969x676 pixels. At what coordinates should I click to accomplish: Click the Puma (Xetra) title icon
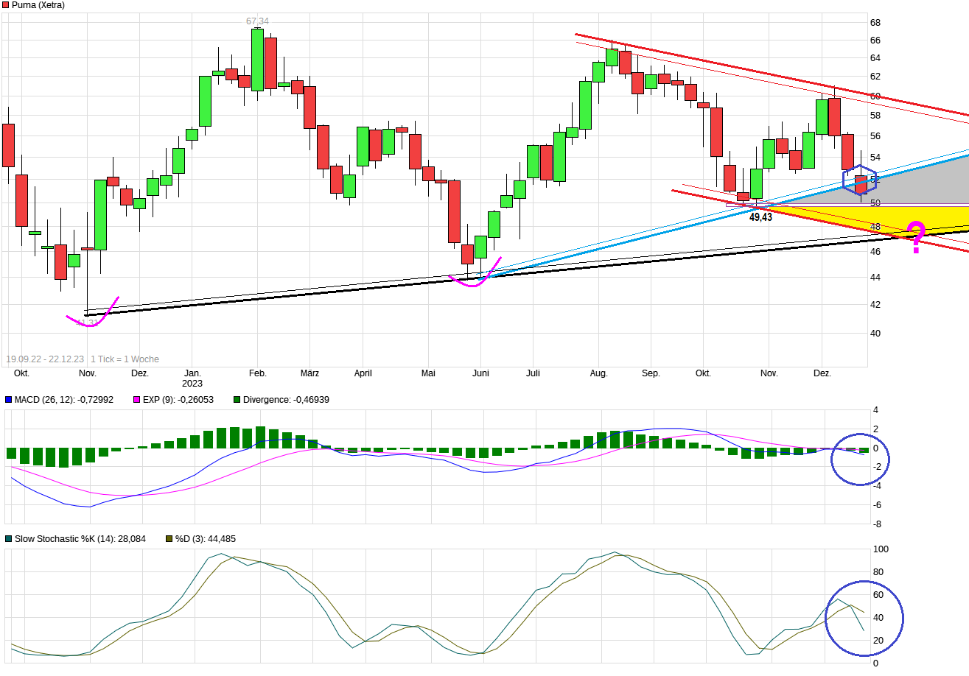6,5
